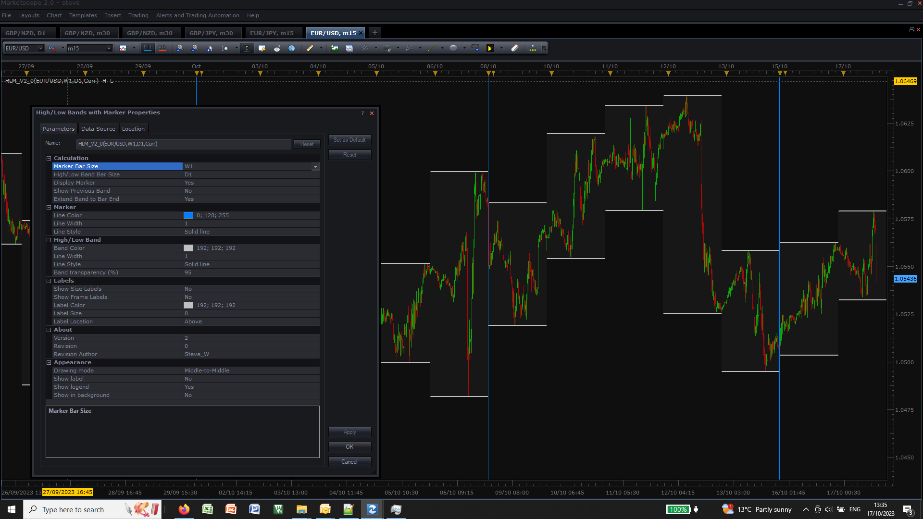Open the m15 timeframe dropdown

pyautogui.click(x=109, y=48)
